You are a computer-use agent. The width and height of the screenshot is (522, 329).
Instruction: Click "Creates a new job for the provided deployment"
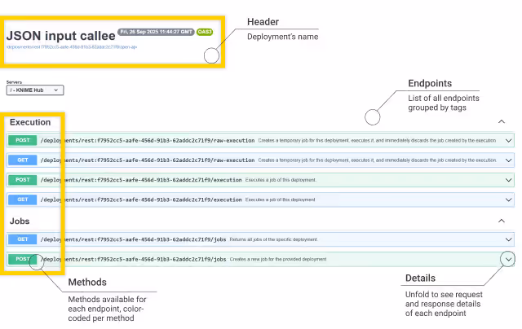coord(278,259)
